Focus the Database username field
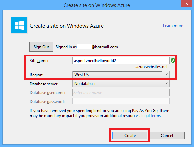Image resolution: width=194 pixels, height=147 pixels. point(121,93)
